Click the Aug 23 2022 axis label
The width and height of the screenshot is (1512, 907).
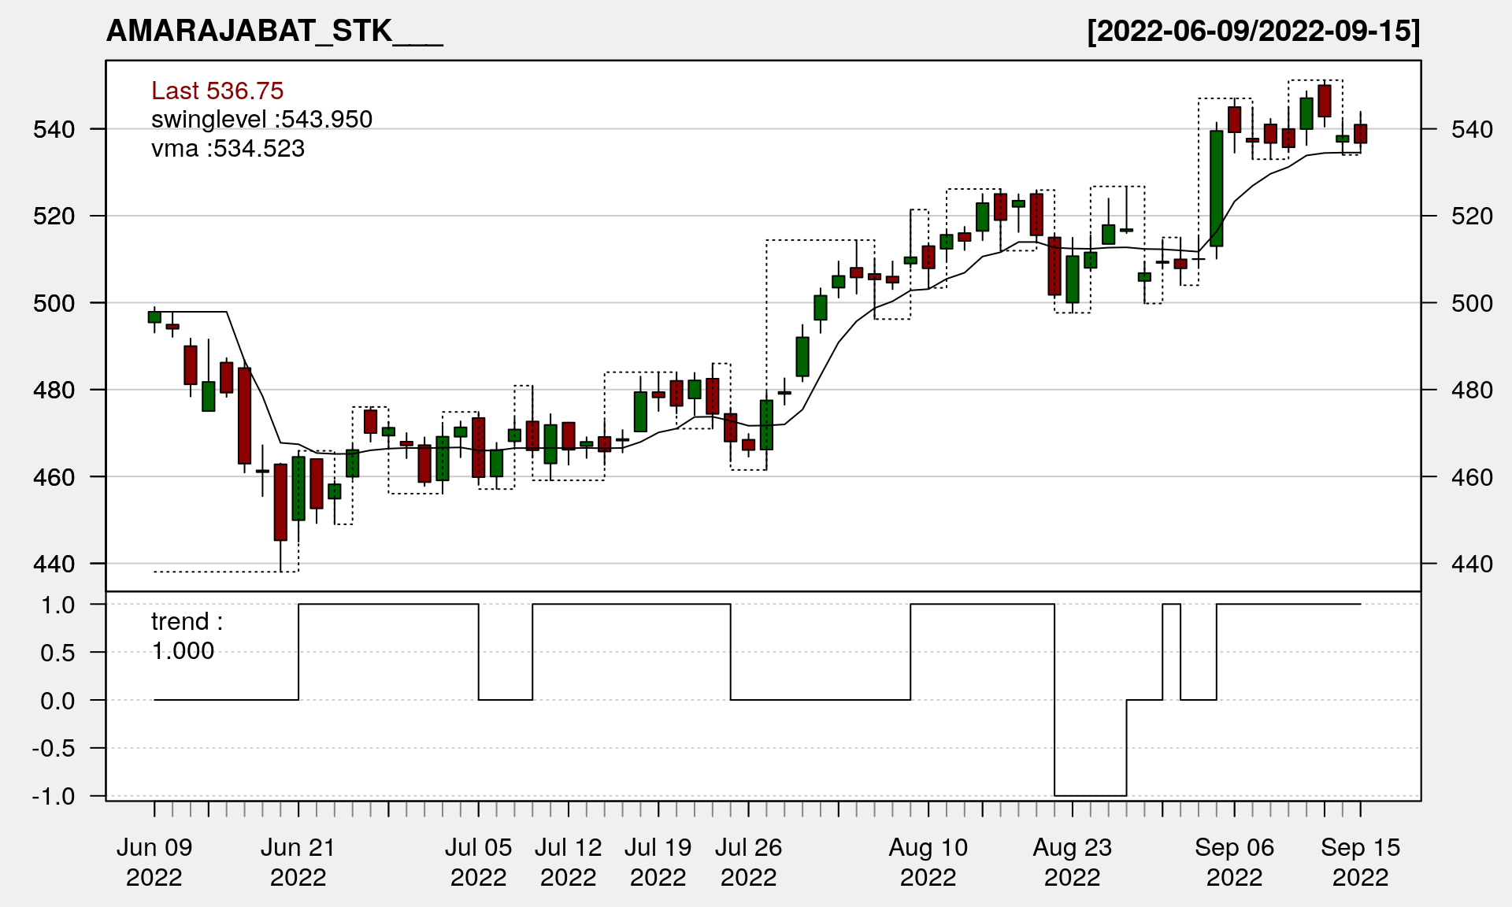[1072, 861]
